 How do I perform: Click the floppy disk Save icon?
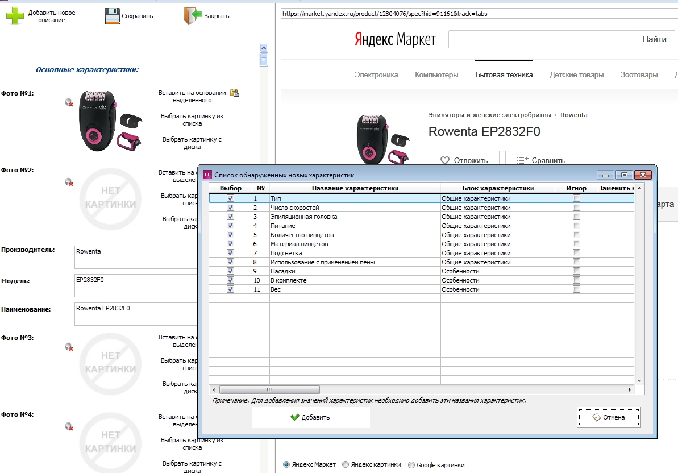pos(112,16)
